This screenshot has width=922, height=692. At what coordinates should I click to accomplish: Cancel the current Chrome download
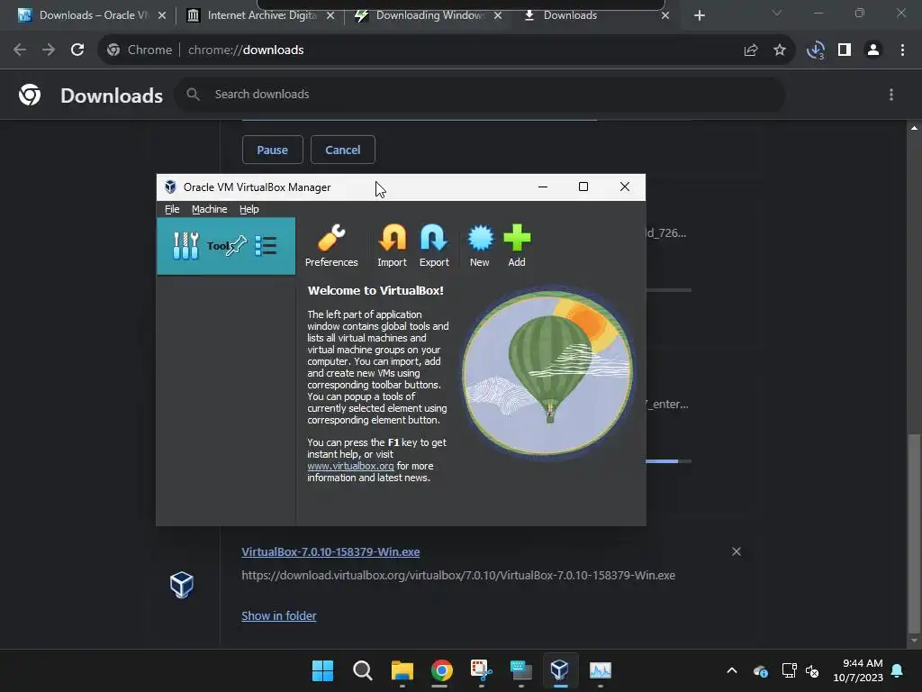(x=343, y=150)
